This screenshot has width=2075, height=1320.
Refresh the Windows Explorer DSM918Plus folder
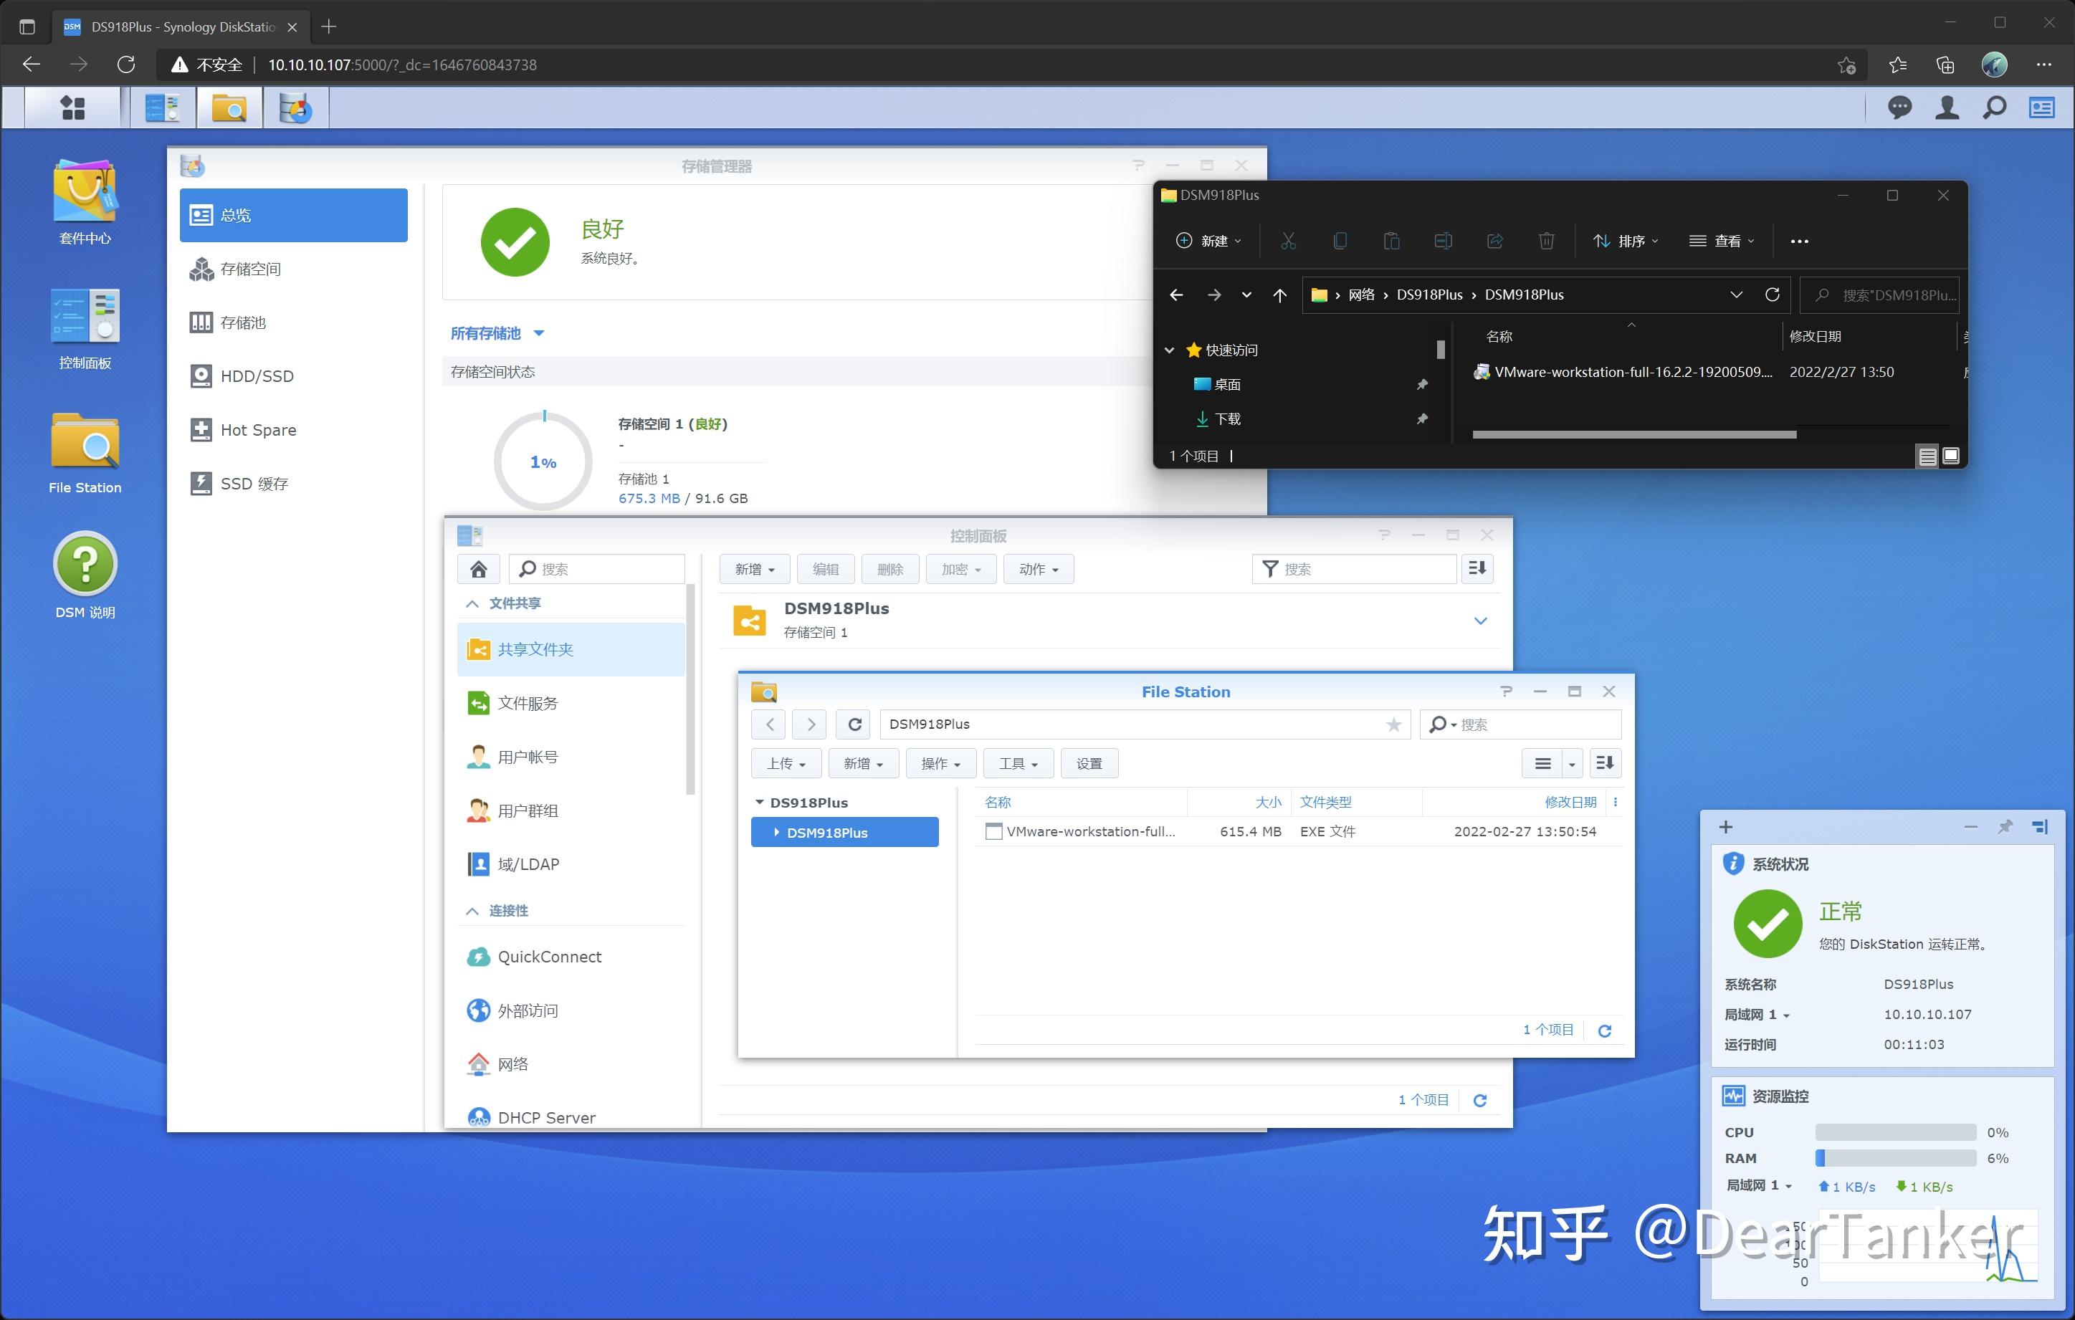1772,295
